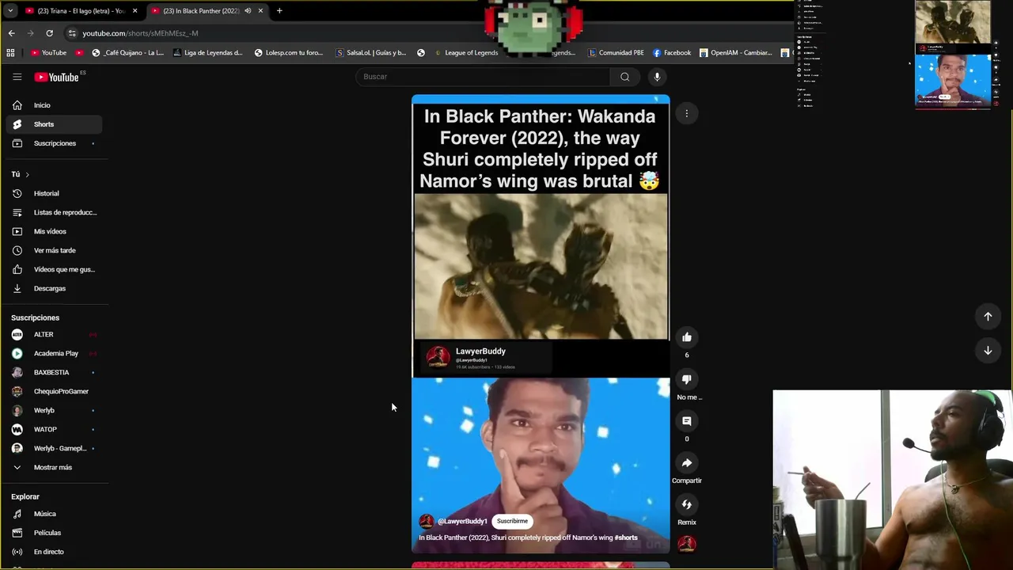Go to next short with down arrow

pyautogui.click(x=988, y=351)
